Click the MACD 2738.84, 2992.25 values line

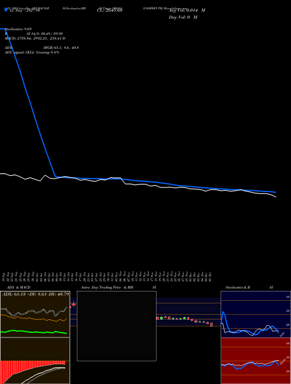(x=35, y=38)
